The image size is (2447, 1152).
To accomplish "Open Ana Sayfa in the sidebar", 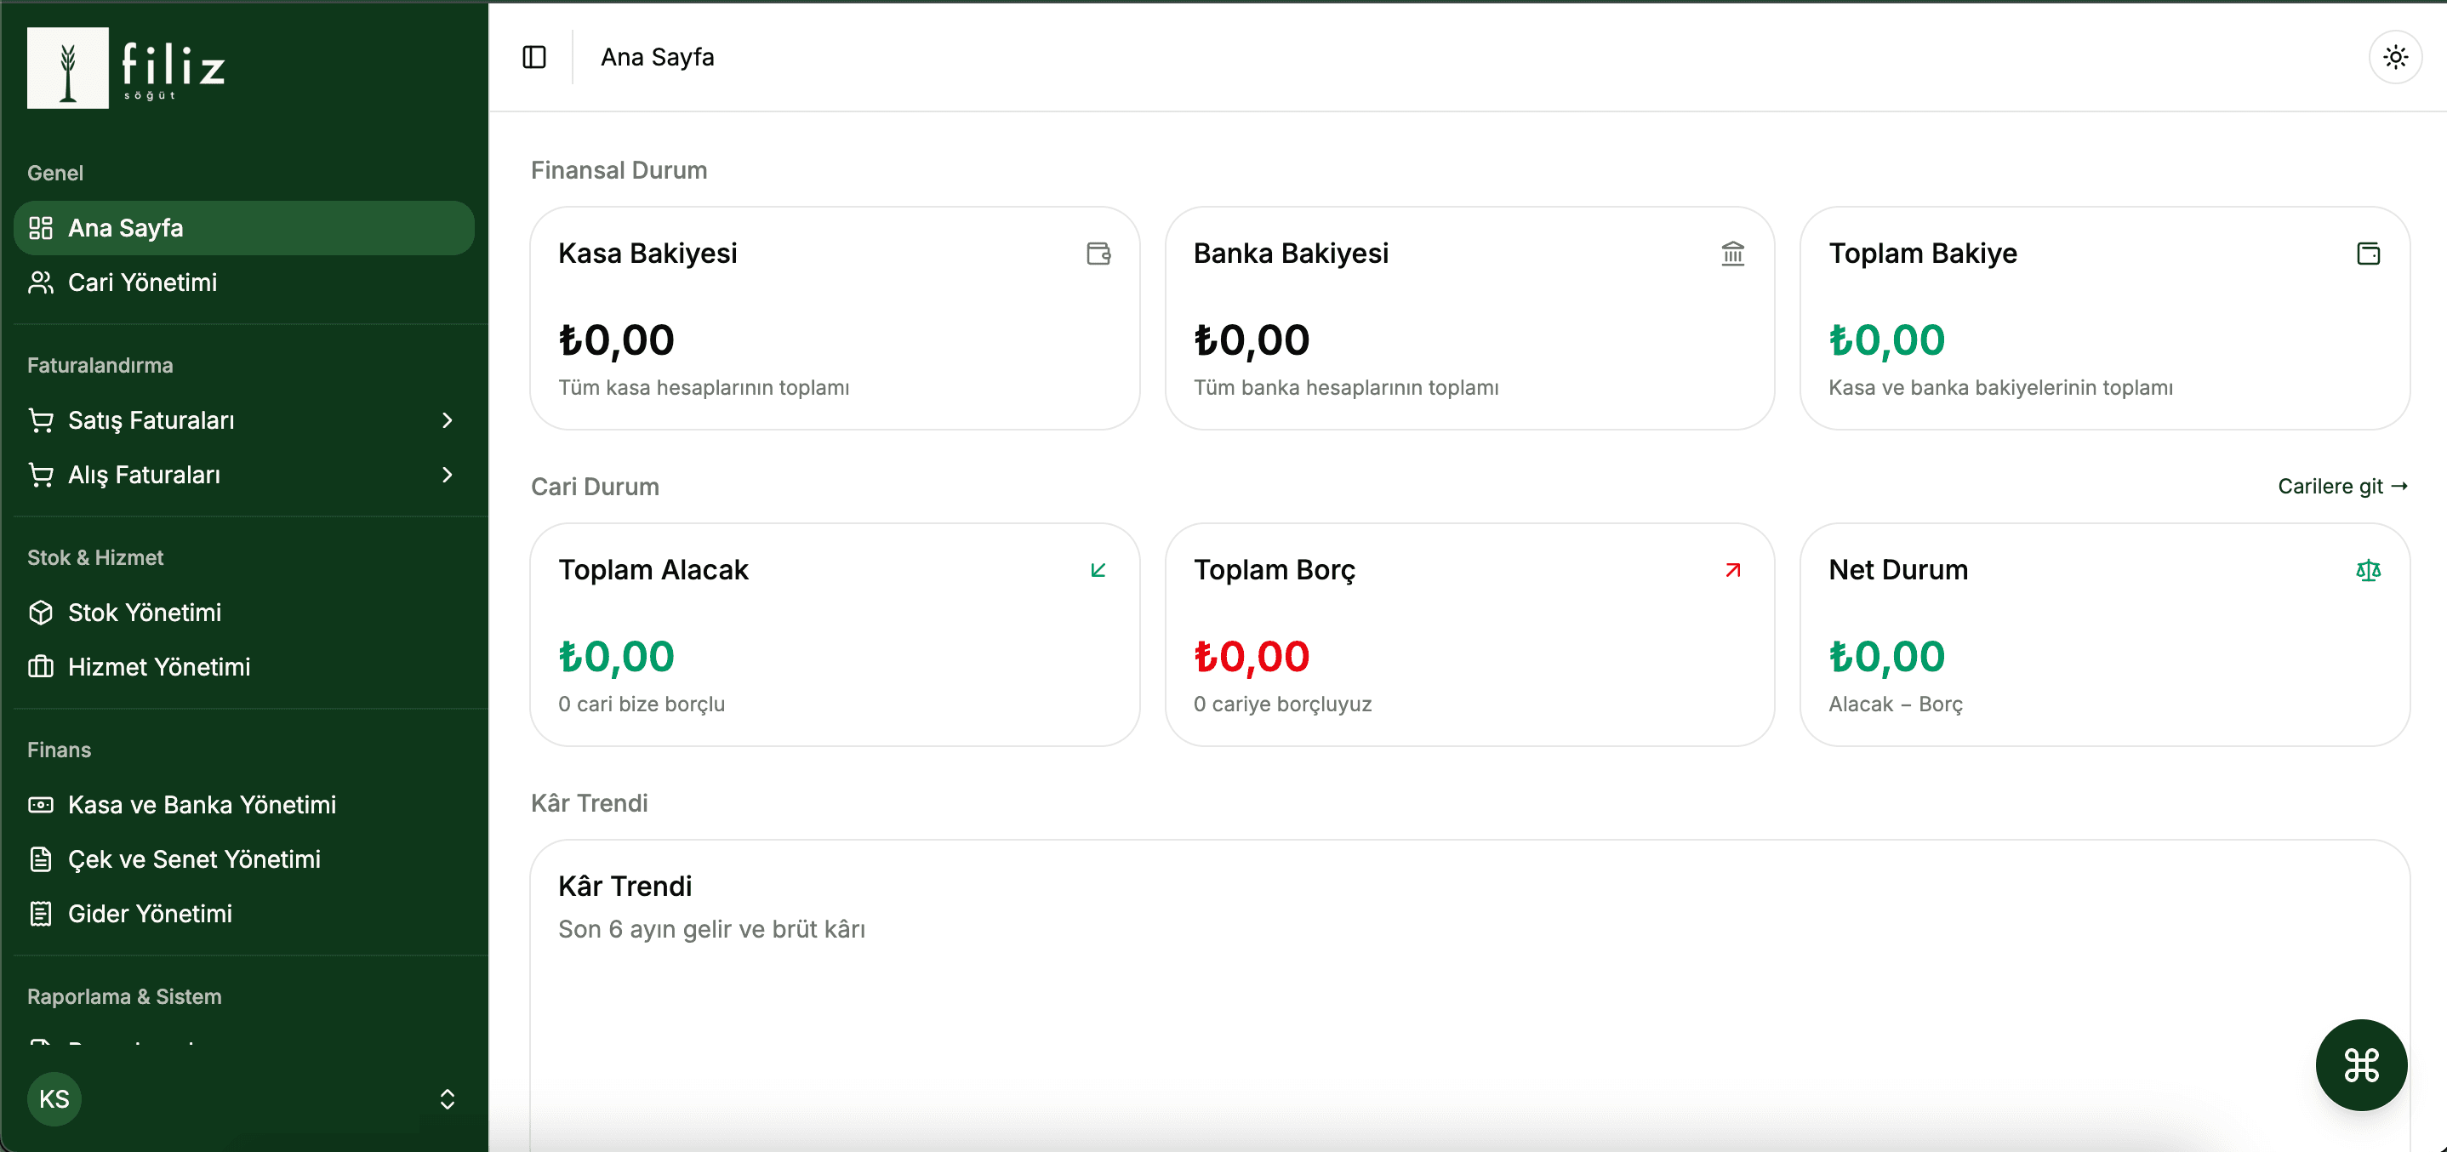I will pyautogui.click(x=244, y=228).
